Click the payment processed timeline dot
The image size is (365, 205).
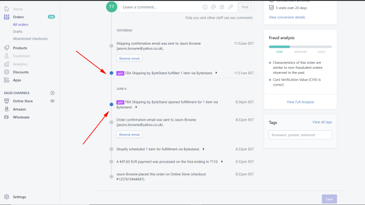pyautogui.click(x=111, y=162)
